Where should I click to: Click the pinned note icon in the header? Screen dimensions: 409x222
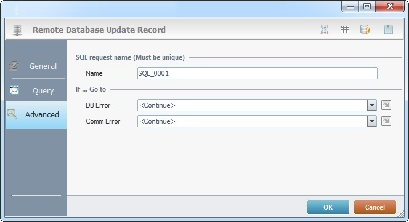pos(389,30)
